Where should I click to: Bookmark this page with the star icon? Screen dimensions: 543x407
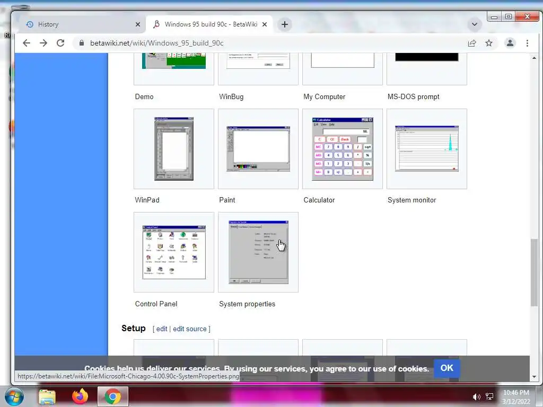488,43
